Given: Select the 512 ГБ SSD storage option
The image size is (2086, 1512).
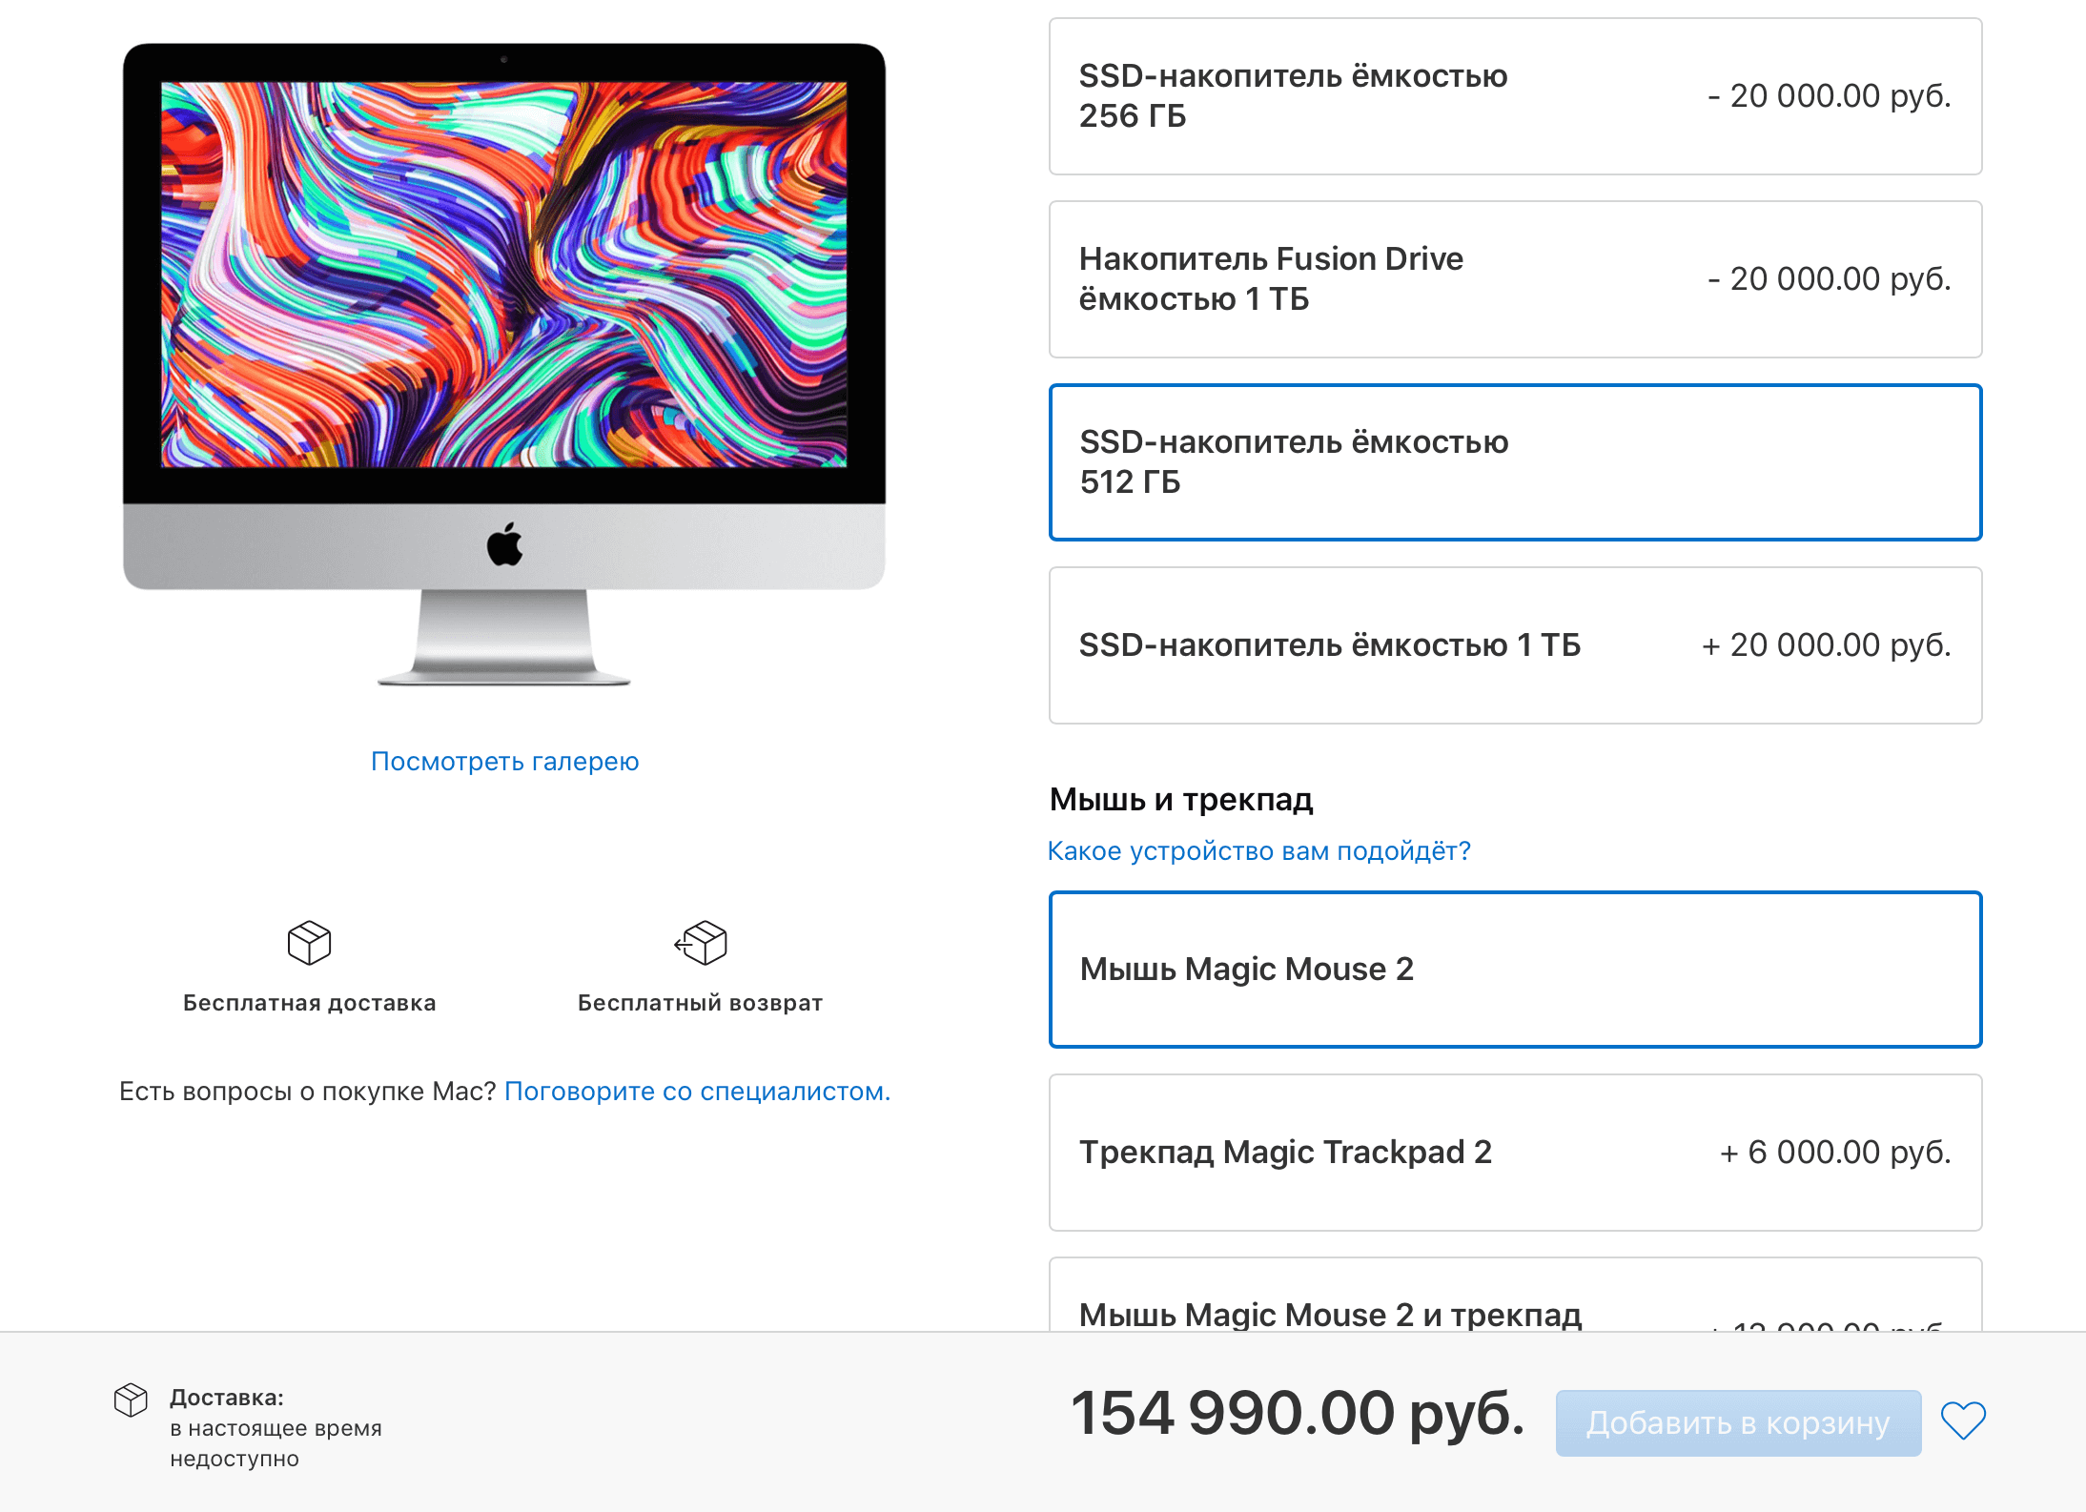Looking at the screenshot, I should (1515, 462).
